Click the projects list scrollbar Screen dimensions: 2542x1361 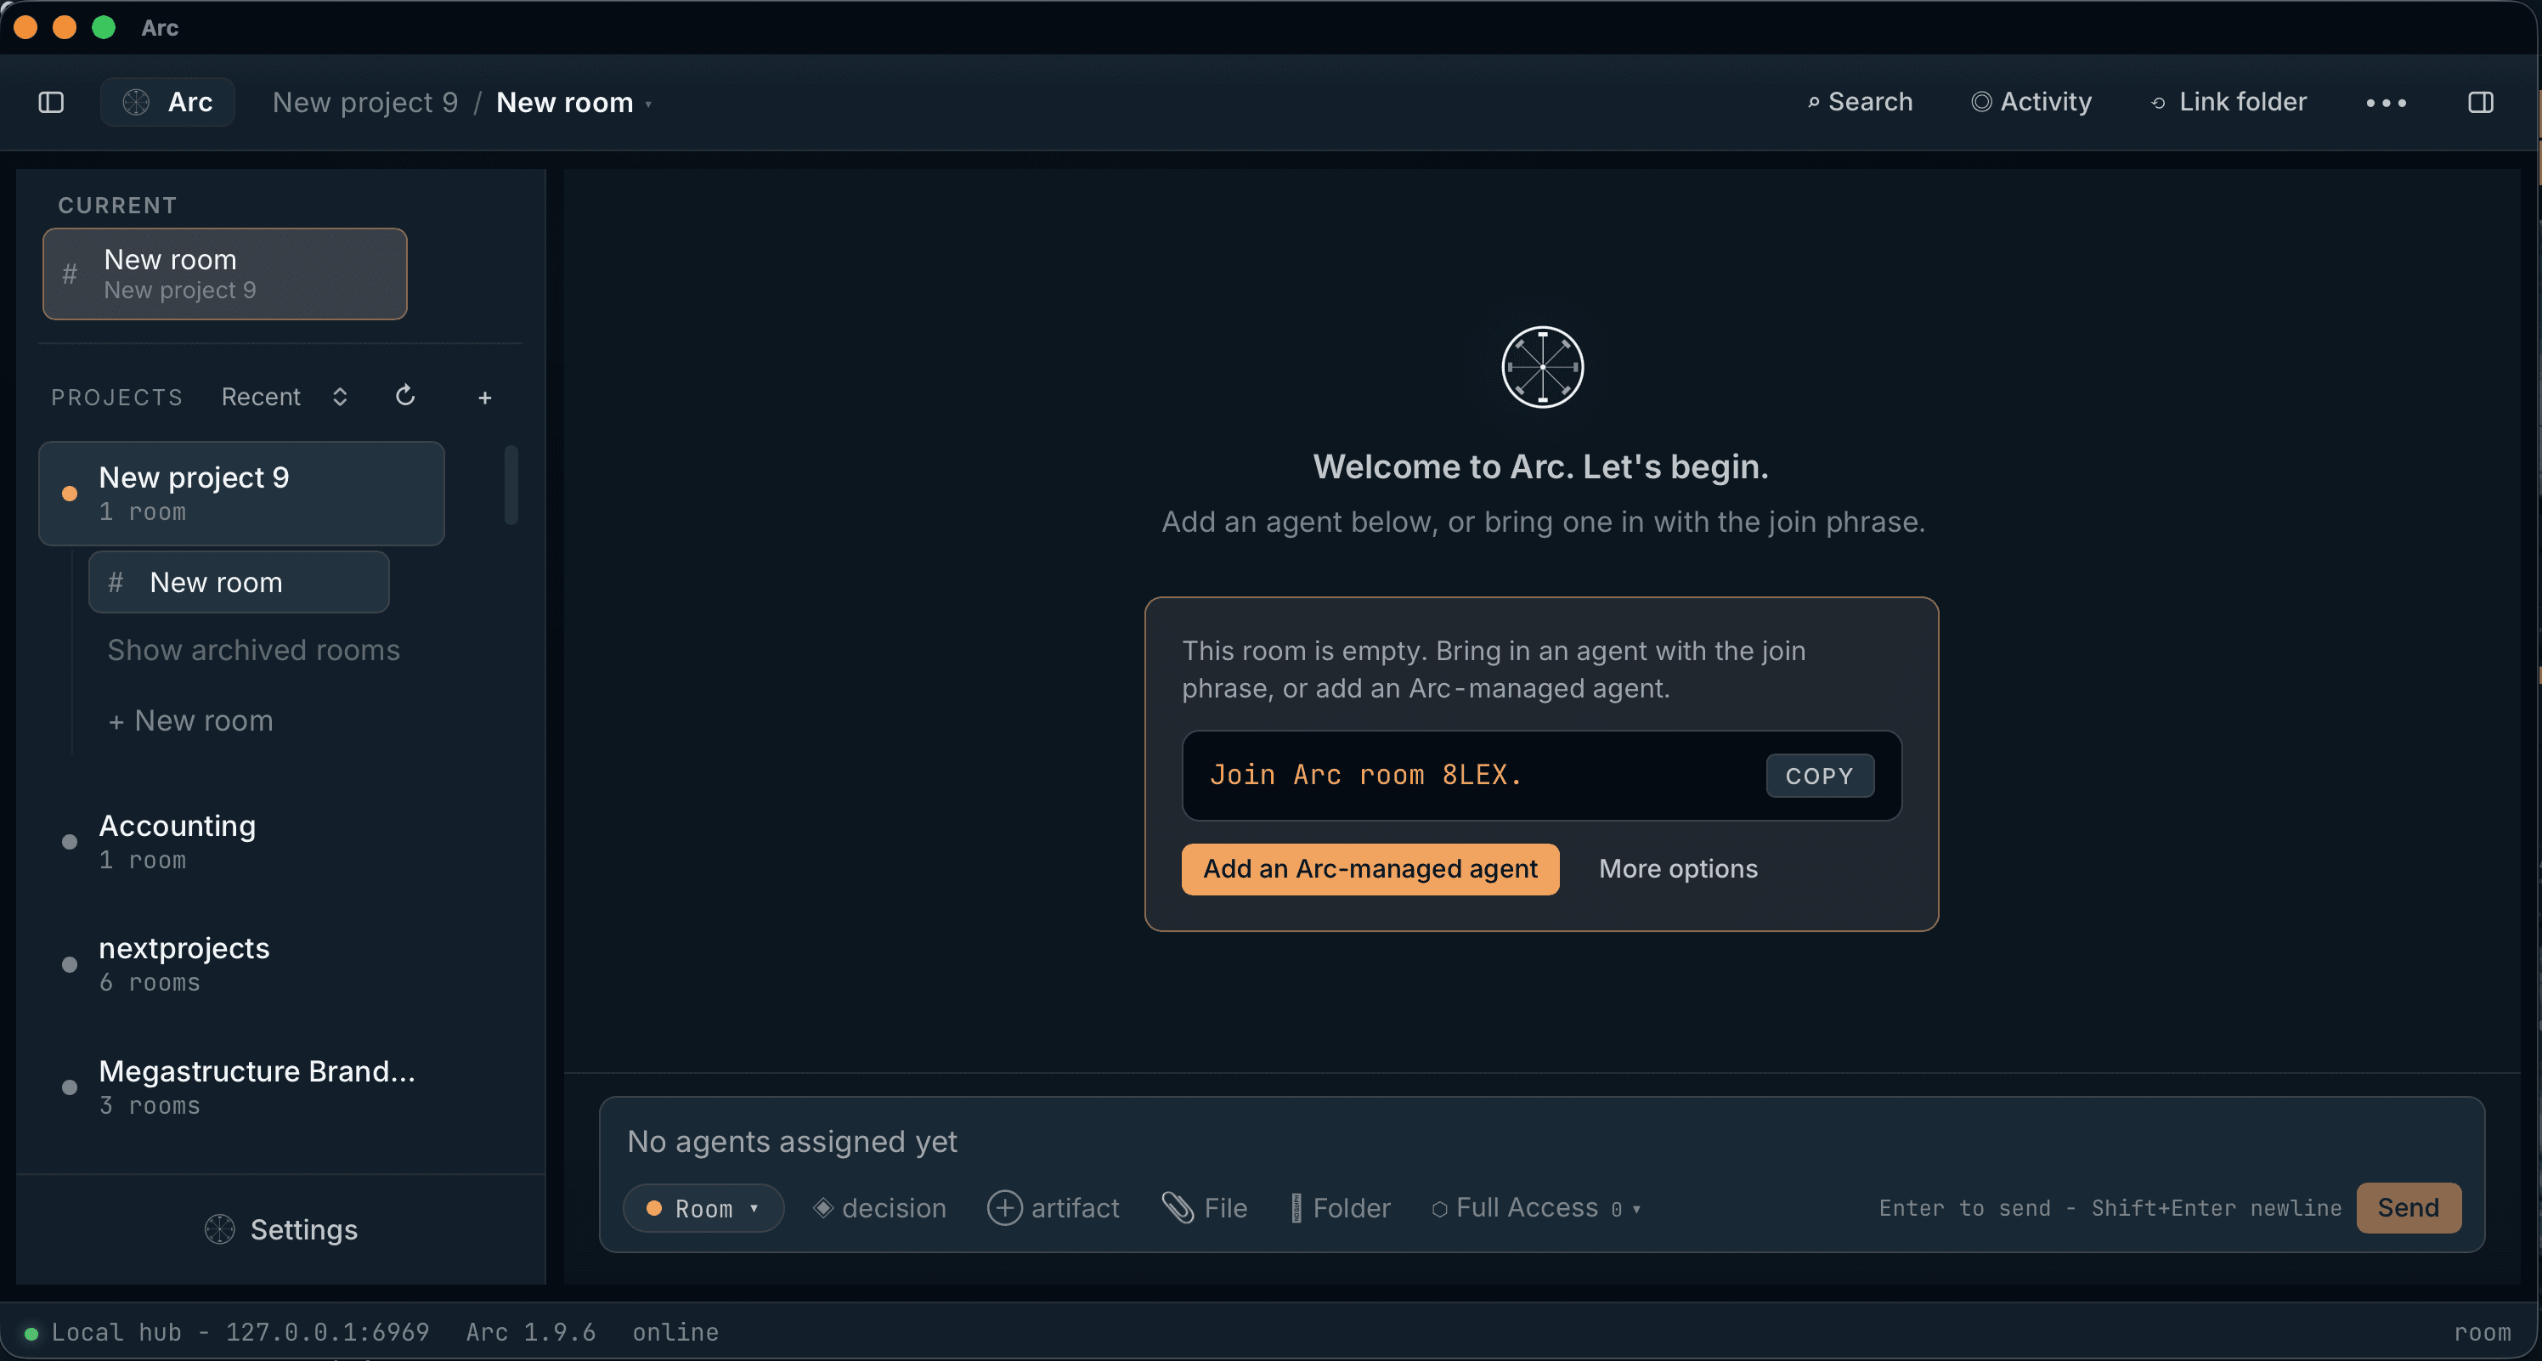(x=511, y=486)
